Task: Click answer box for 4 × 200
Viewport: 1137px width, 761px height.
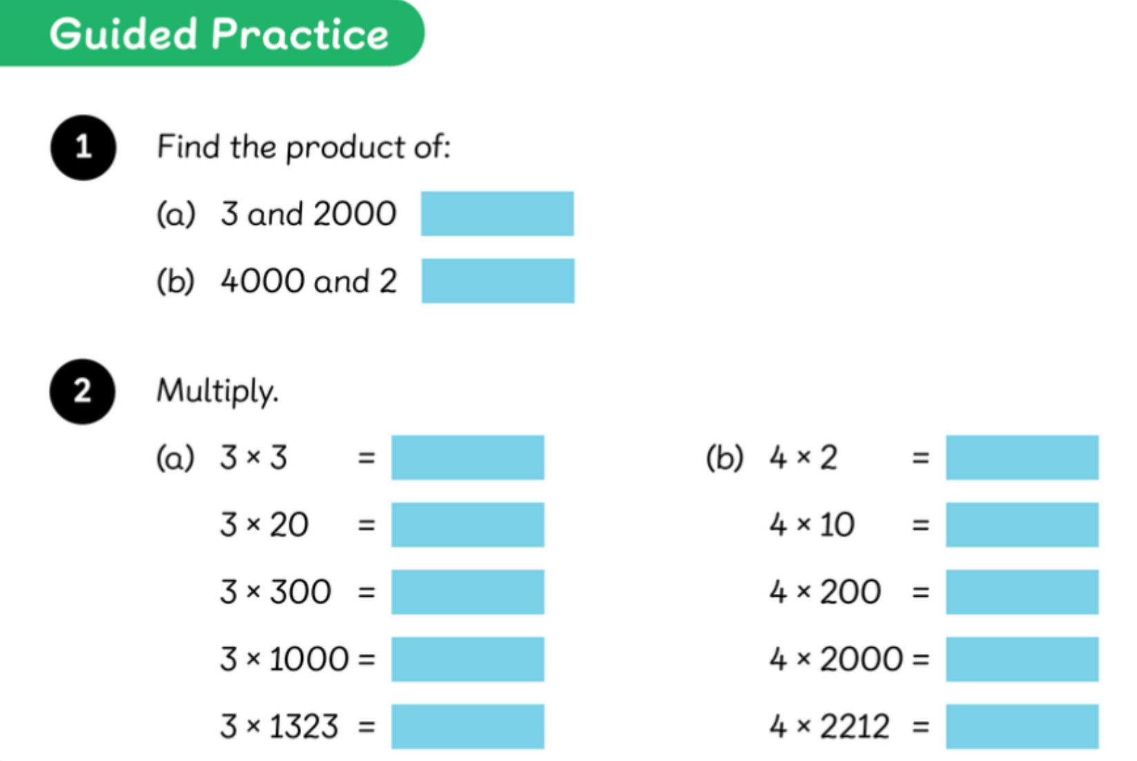Action: (1022, 591)
